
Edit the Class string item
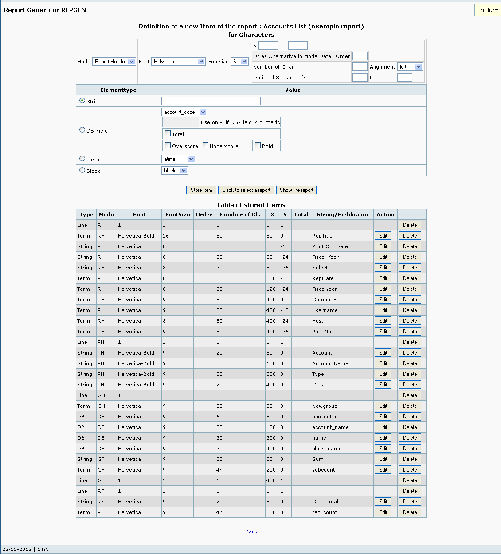coord(383,385)
